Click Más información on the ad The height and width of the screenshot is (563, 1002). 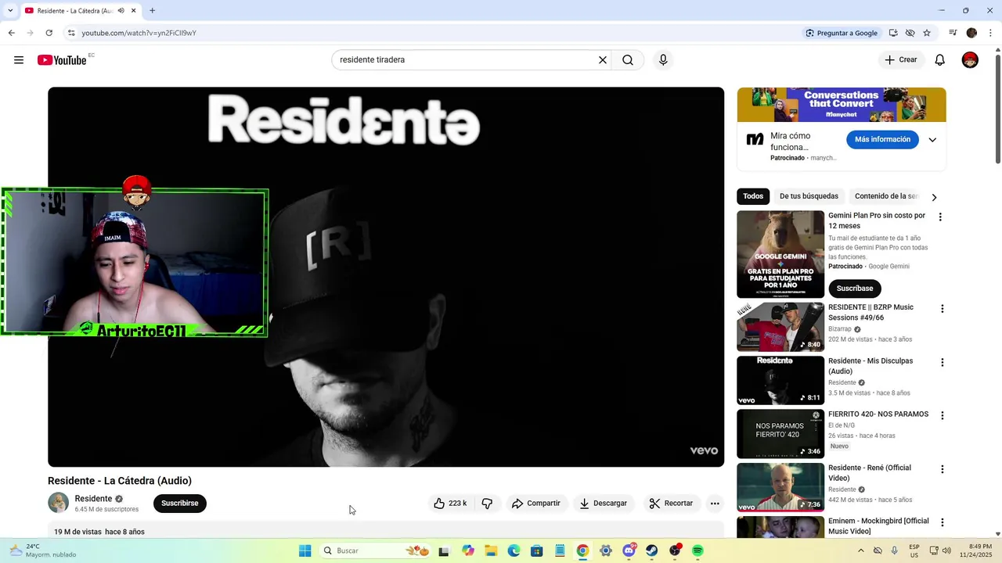pyautogui.click(x=882, y=140)
